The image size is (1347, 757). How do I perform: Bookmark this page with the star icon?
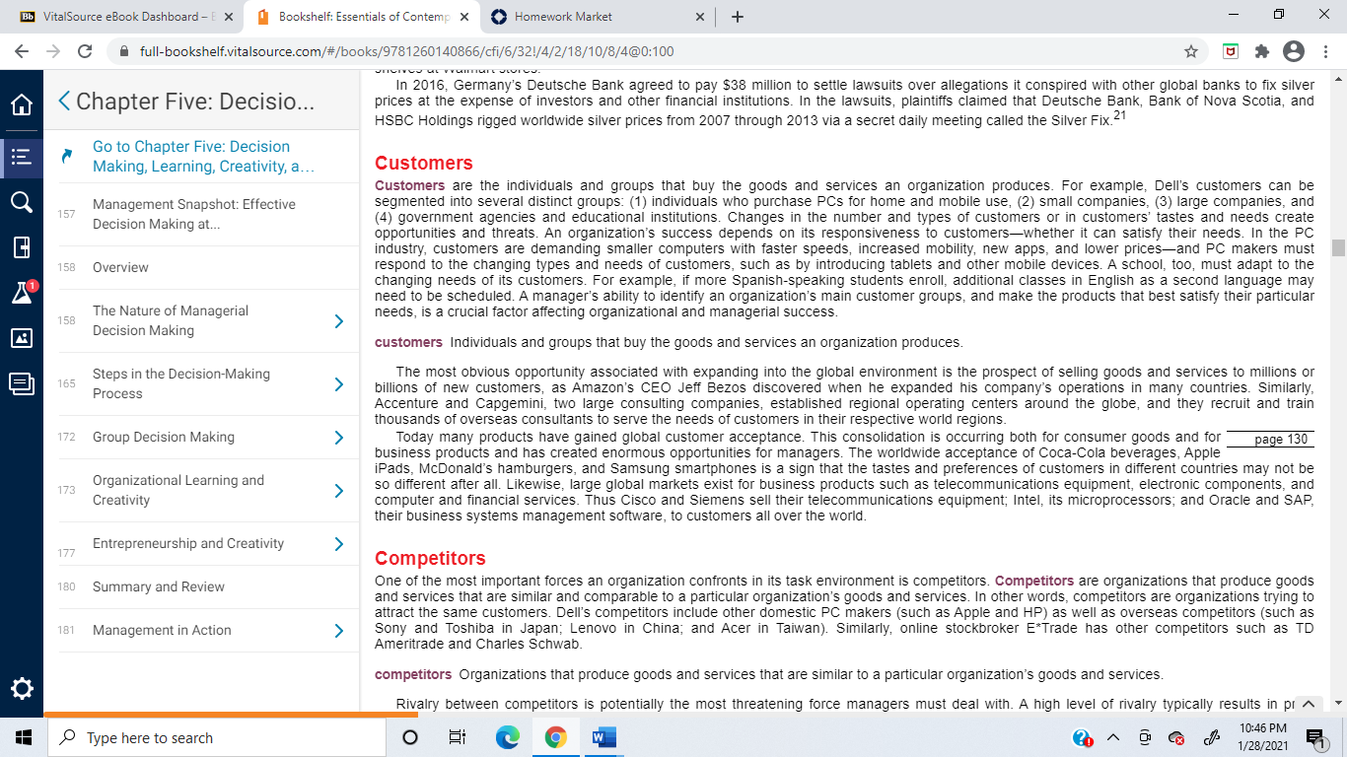tap(1191, 51)
